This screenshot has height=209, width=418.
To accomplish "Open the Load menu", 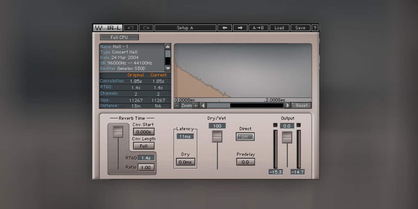I will pos(279,28).
